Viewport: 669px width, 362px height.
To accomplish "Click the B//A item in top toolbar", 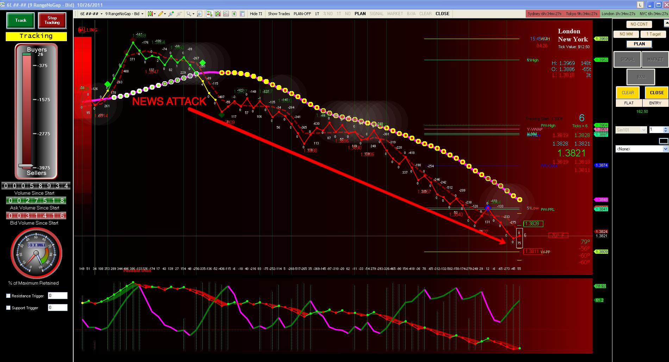I will pos(411,14).
